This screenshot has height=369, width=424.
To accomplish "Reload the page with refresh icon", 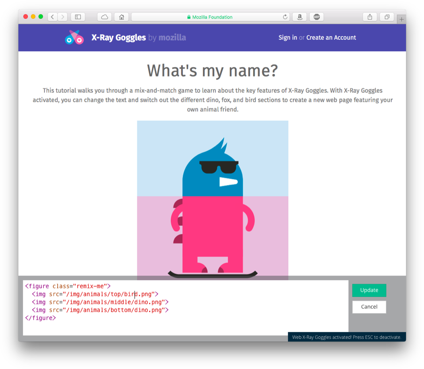I will 285,17.
